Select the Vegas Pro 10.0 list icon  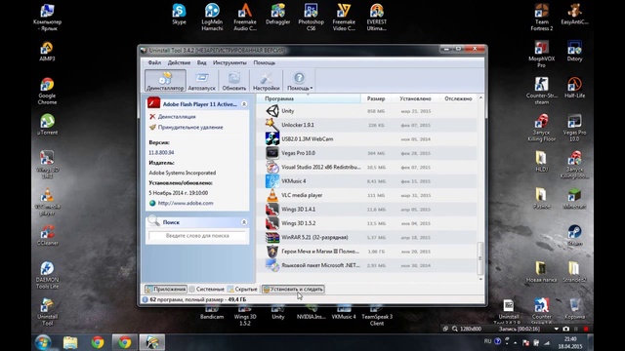(x=272, y=153)
